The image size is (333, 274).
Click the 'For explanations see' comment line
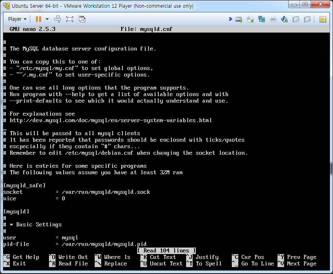pyautogui.click(x=39, y=114)
